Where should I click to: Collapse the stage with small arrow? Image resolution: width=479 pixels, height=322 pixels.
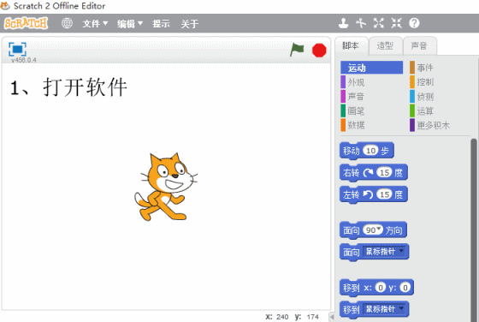pos(332,317)
